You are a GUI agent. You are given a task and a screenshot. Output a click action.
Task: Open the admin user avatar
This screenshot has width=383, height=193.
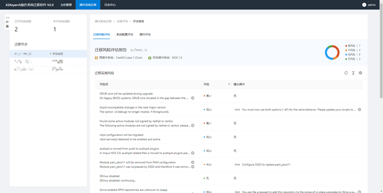coord(364,4)
